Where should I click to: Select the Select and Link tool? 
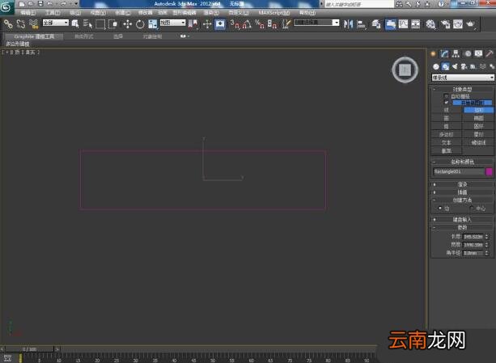click(8, 24)
